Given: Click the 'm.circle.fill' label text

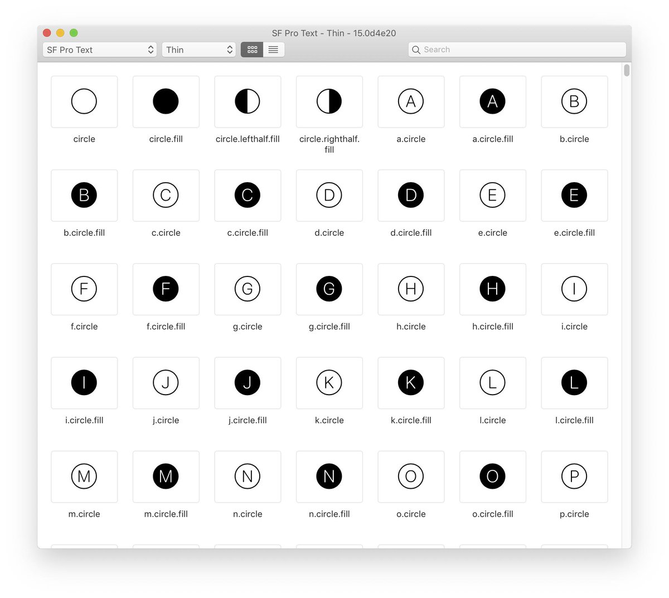Looking at the screenshot, I should tap(166, 514).
